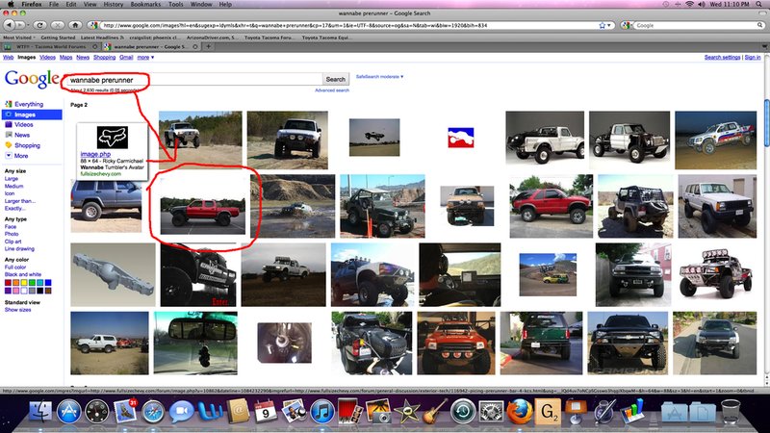
Task: Open iTunes from the Dock
Action: (x=322, y=411)
